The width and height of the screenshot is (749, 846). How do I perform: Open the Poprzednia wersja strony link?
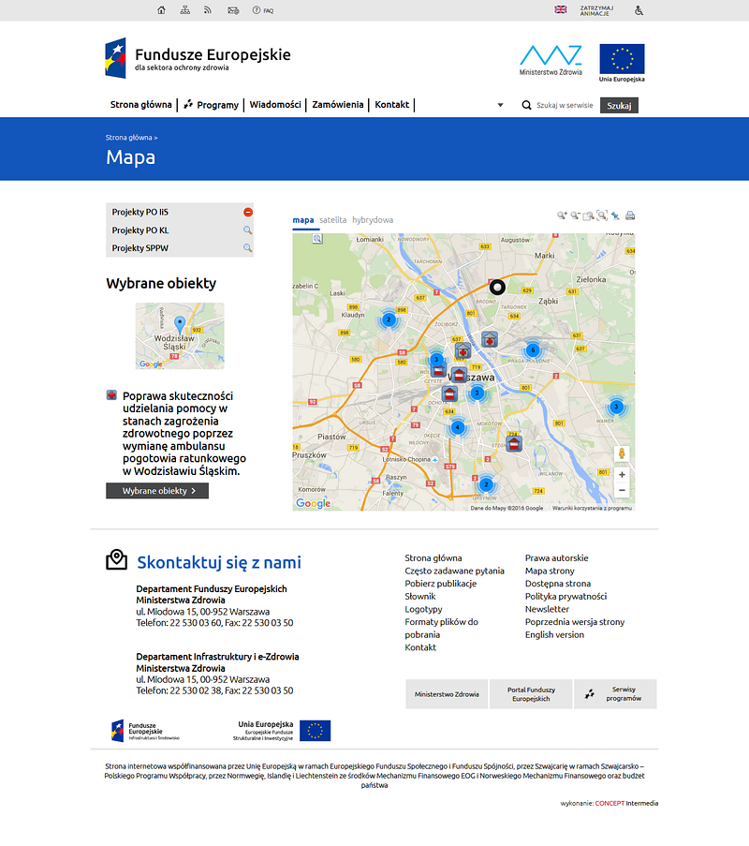coord(575,622)
